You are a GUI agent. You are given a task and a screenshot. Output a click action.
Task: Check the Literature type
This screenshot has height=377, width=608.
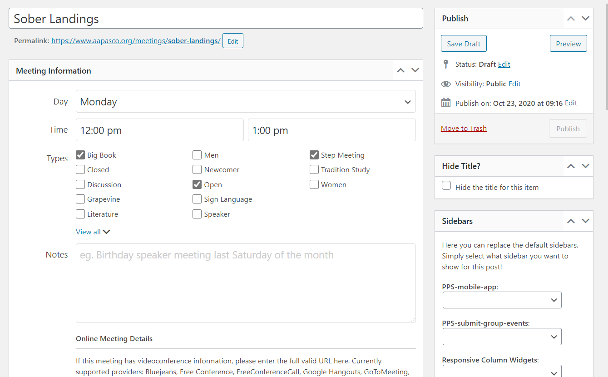[x=80, y=214]
